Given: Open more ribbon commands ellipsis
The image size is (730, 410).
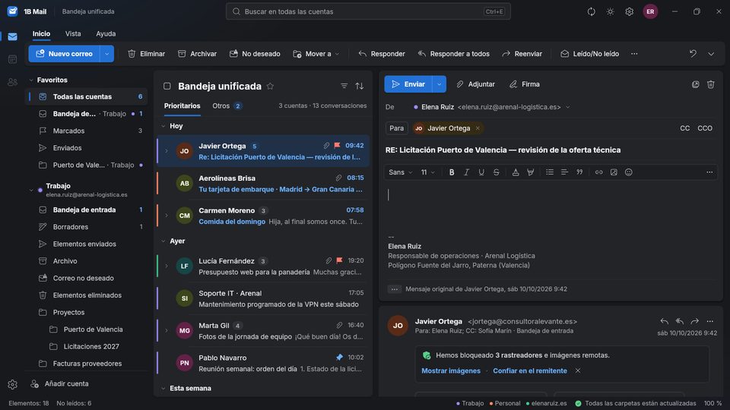Looking at the screenshot, I should [634, 54].
